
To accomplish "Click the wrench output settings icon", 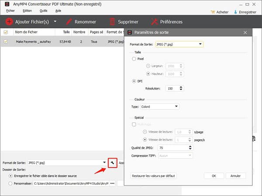I will point(112,163).
